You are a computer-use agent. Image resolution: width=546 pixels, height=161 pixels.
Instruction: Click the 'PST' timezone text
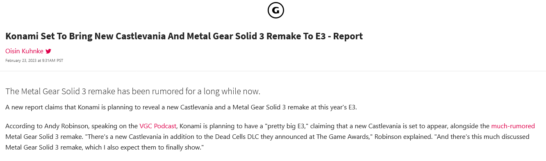60,61
